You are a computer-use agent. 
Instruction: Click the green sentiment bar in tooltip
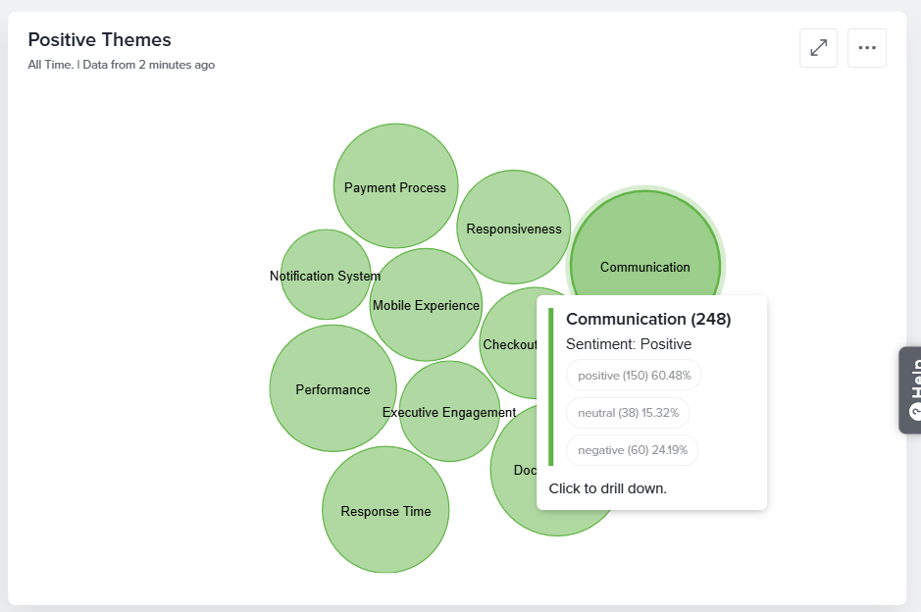click(x=551, y=386)
